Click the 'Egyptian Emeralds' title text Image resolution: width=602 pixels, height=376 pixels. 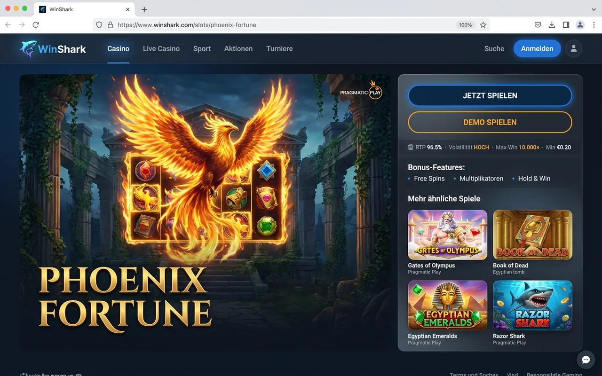[x=433, y=336]
